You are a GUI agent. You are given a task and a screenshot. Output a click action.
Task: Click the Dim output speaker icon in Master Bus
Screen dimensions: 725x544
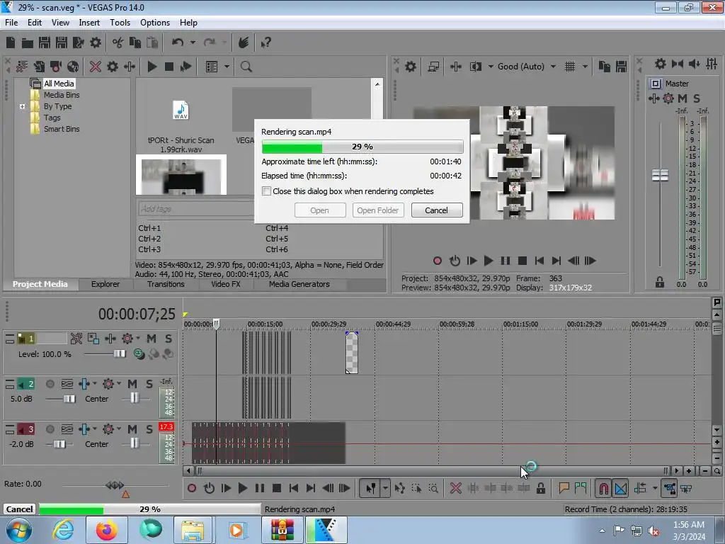(695, 64)
